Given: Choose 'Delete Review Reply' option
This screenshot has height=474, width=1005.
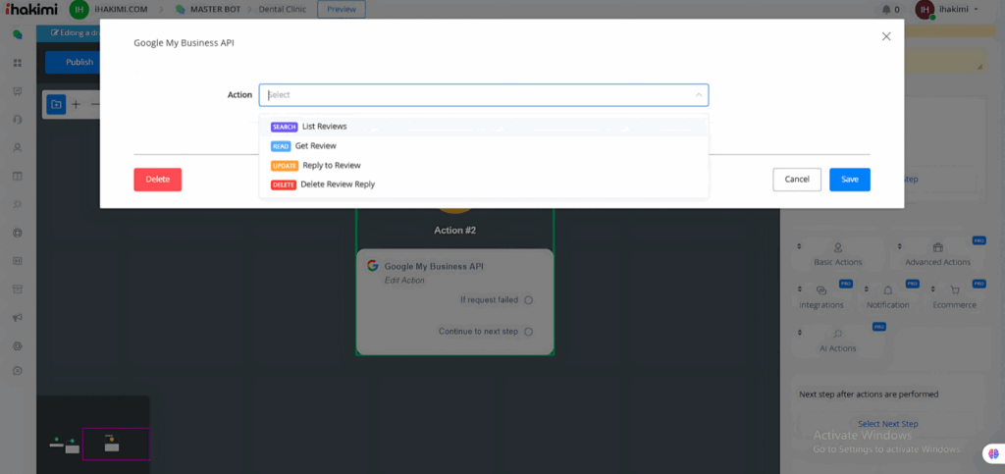Looking at the screenshot, I should 337,184.
